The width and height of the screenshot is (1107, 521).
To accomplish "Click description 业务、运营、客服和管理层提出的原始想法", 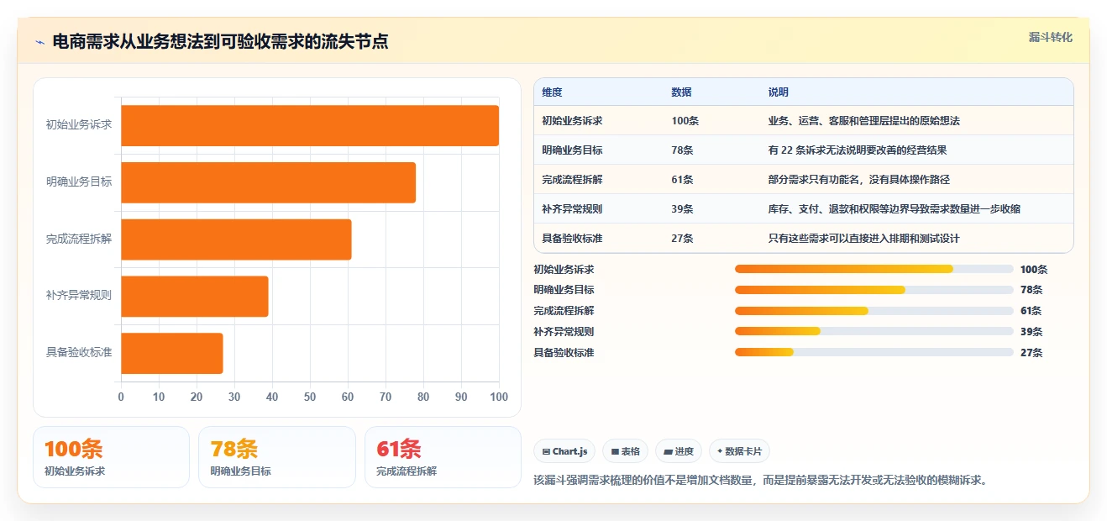I will pos(863,121).
